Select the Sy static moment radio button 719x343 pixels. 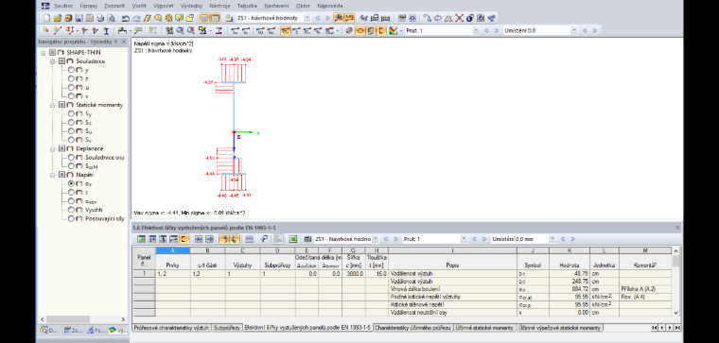point(71,113)
